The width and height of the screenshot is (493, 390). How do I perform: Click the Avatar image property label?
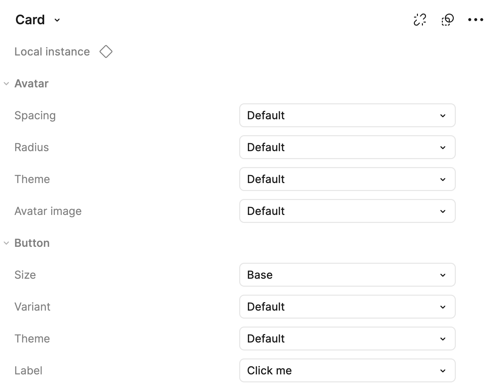coord(48,211)
